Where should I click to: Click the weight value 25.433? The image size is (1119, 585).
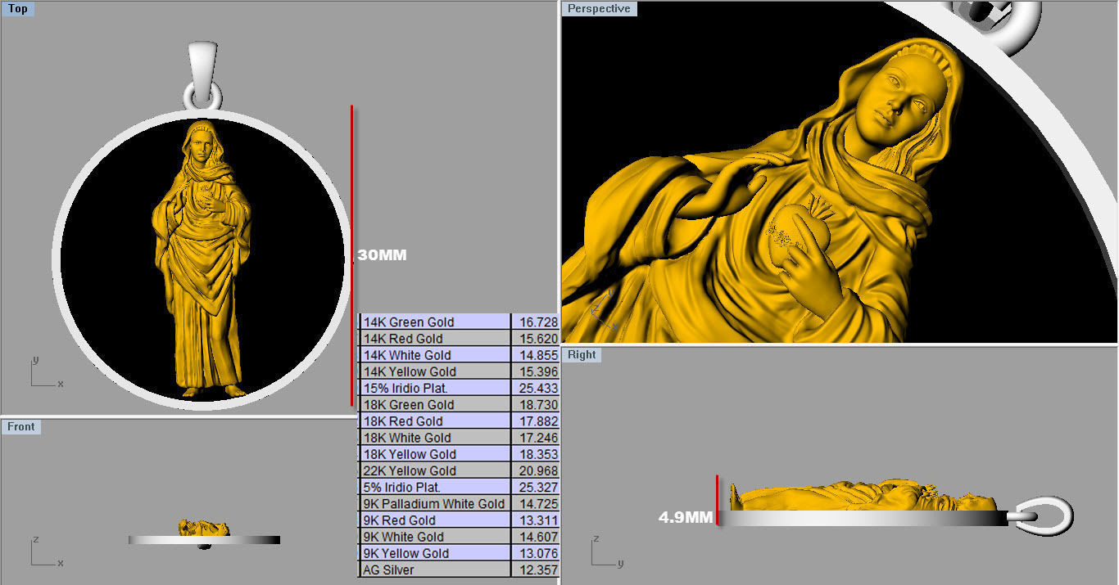click(538, 388)
